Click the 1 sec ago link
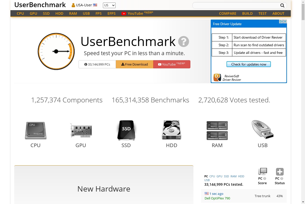 point(216,194)
